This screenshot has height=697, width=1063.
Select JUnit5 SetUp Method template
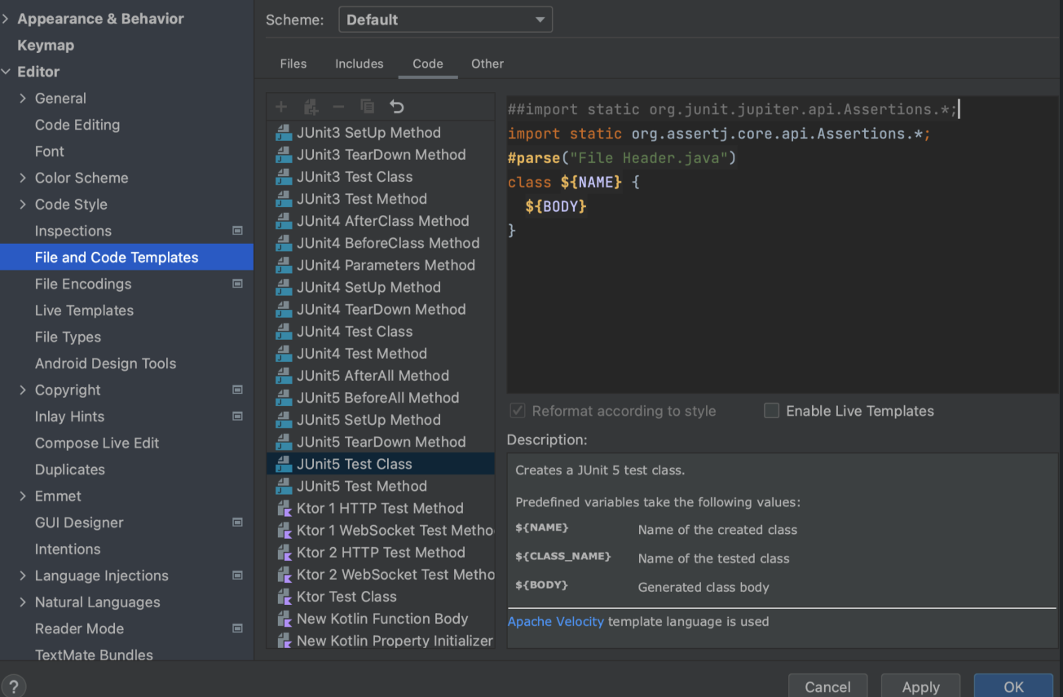(x=381, y=420)
